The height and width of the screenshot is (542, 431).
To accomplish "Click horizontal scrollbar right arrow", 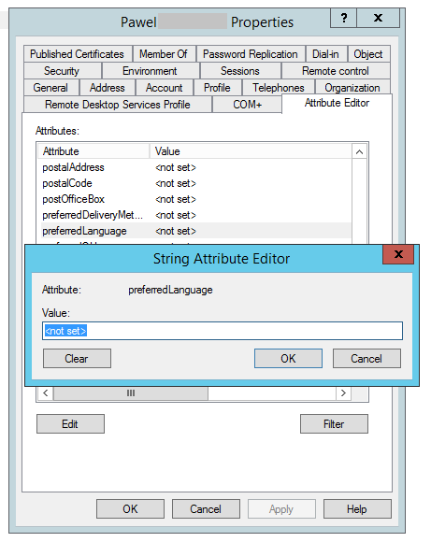I will pos(343,393).
